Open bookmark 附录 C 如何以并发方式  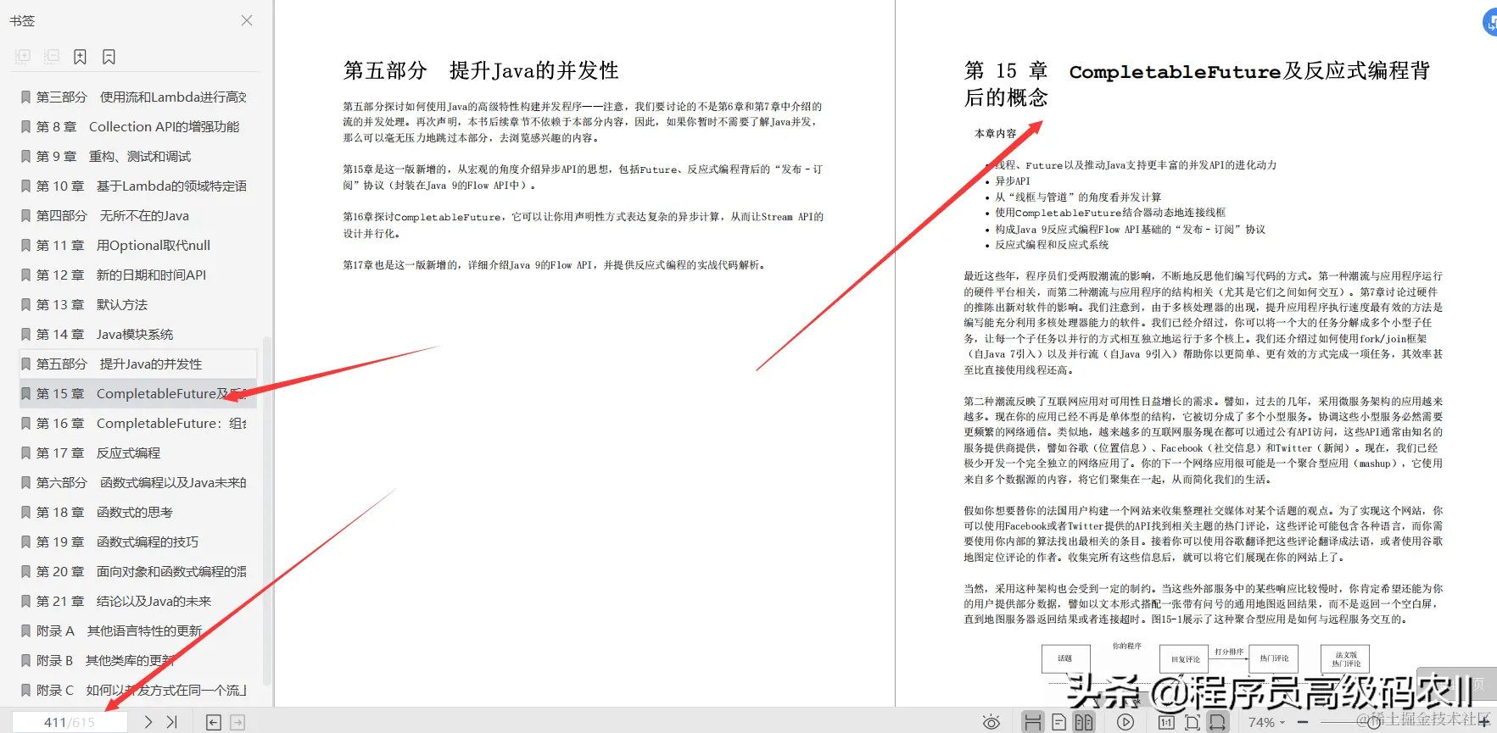point(138,690)
